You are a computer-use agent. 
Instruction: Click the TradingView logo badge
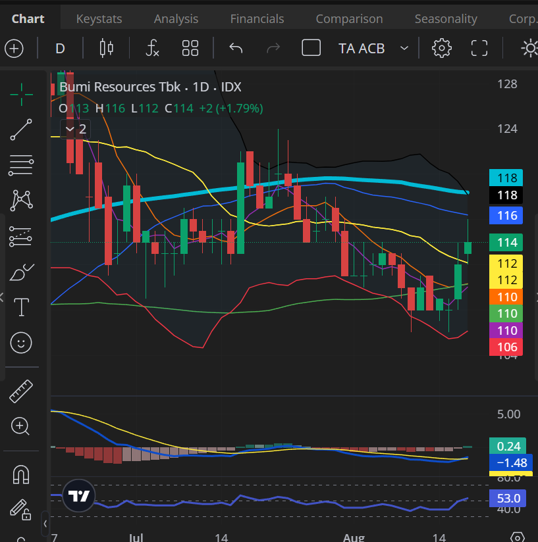[x=79, y=496]
